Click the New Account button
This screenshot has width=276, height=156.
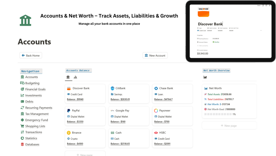click(x=155, y=56)
